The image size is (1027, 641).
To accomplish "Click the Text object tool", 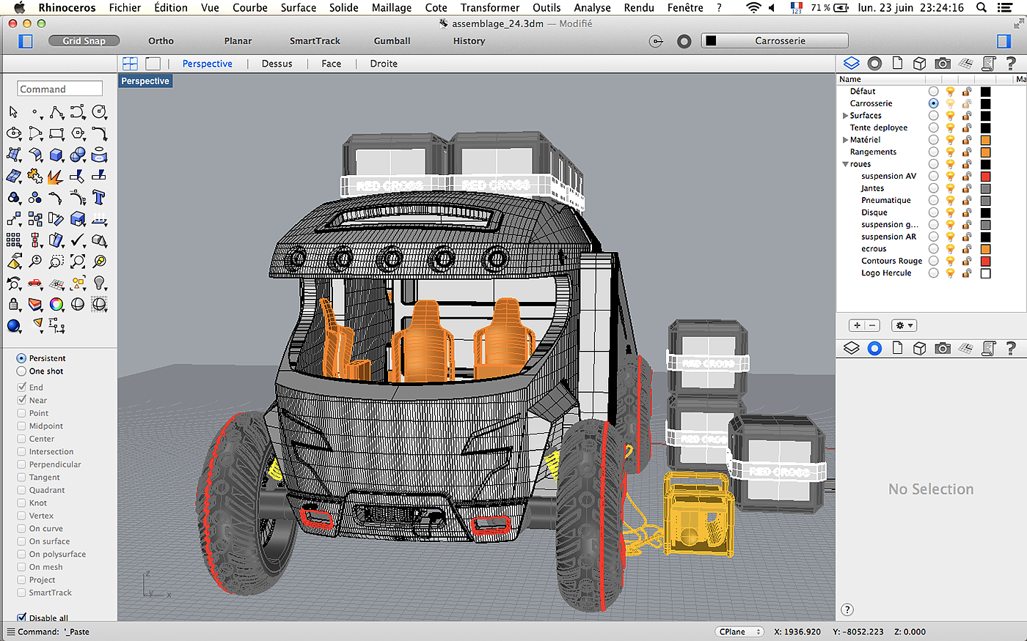I will coord(99,198).
